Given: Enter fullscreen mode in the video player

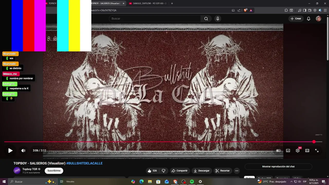Looking at the screenshot, I should [317, 151].
